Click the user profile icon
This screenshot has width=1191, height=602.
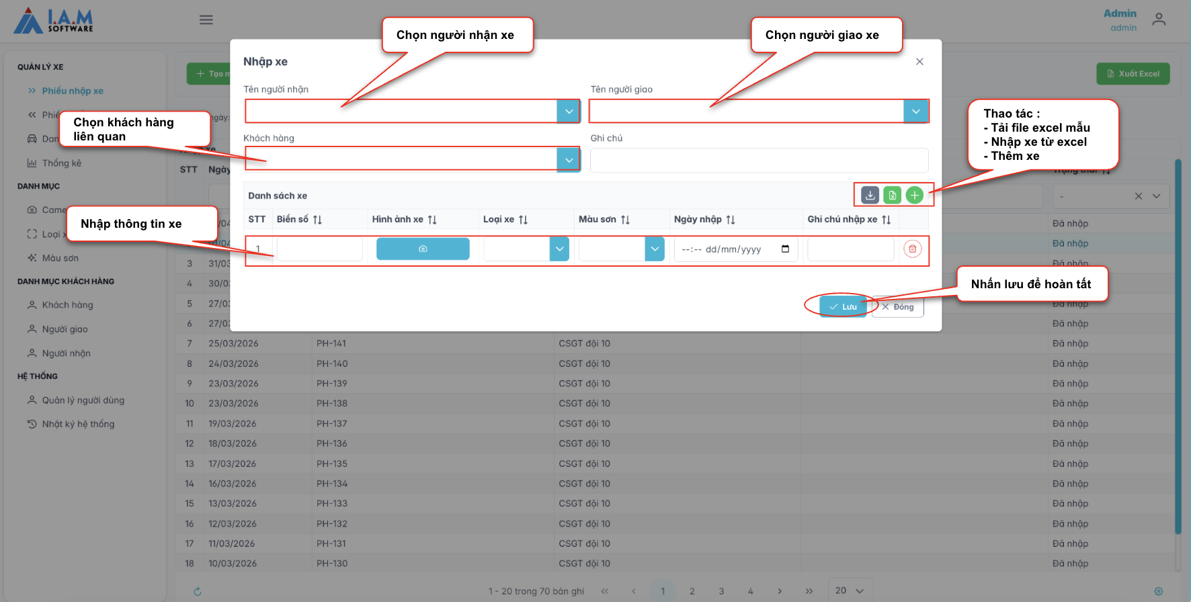(1159, 20)
